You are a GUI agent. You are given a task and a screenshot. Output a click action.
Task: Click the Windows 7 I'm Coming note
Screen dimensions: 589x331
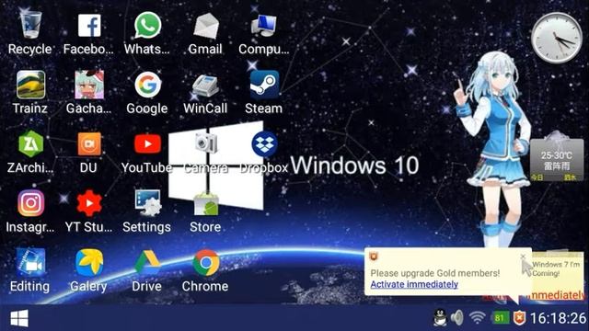[x=557, y=268]
